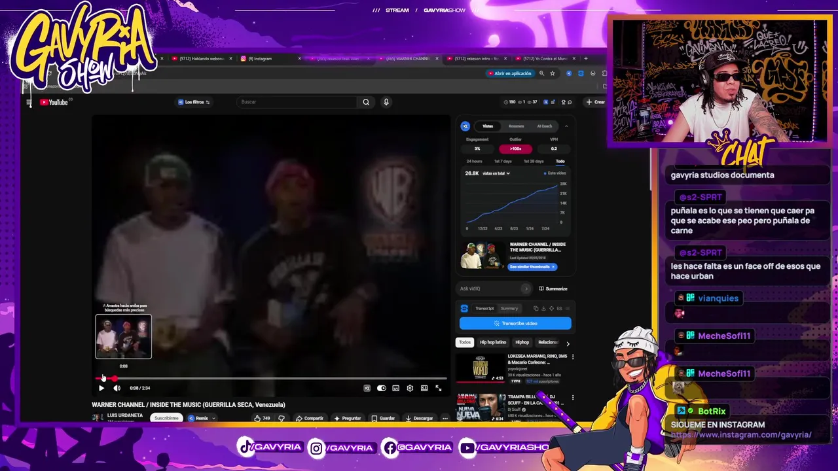Select the Hiphop chip

(522, 342)
